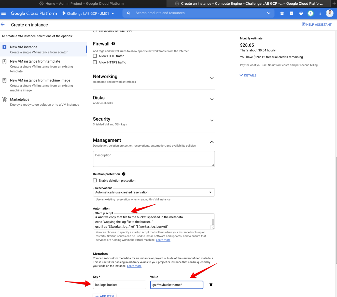The width and height of the screenshot is (337, 297).
Task: Click the project selector dots icon
Action: pyautogui.click(x=64, y=13)
